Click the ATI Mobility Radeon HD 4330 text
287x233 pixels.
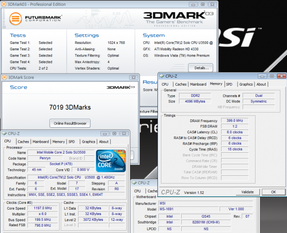pos(176,49)
